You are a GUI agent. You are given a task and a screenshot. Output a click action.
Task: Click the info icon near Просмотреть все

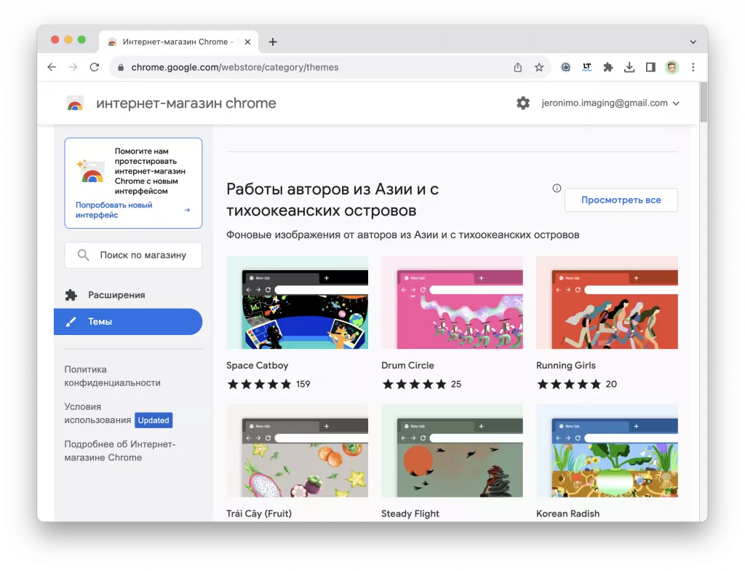(x=556, y=188)
